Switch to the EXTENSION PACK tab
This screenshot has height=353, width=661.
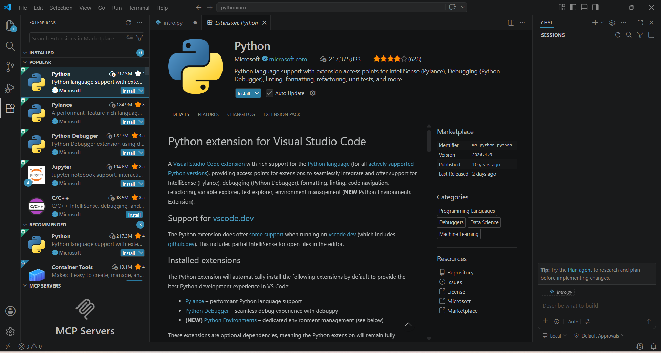pos(282,114)
